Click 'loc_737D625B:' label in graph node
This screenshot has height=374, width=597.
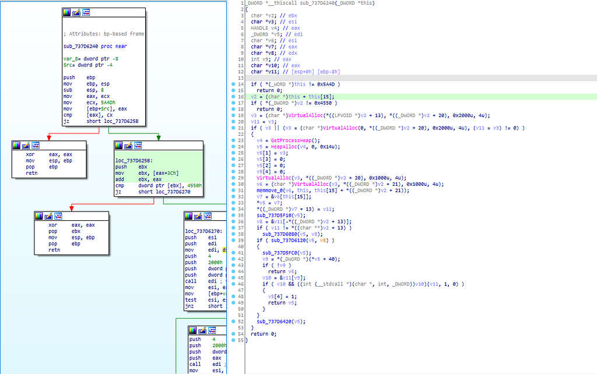[134, 161]
